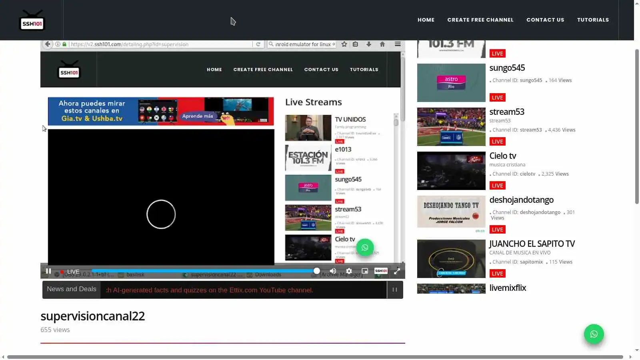Open the JUANCHO EL SAPITO TV channel link
The height and width of the screenshot is (360, 640).
tap(532, 244)
